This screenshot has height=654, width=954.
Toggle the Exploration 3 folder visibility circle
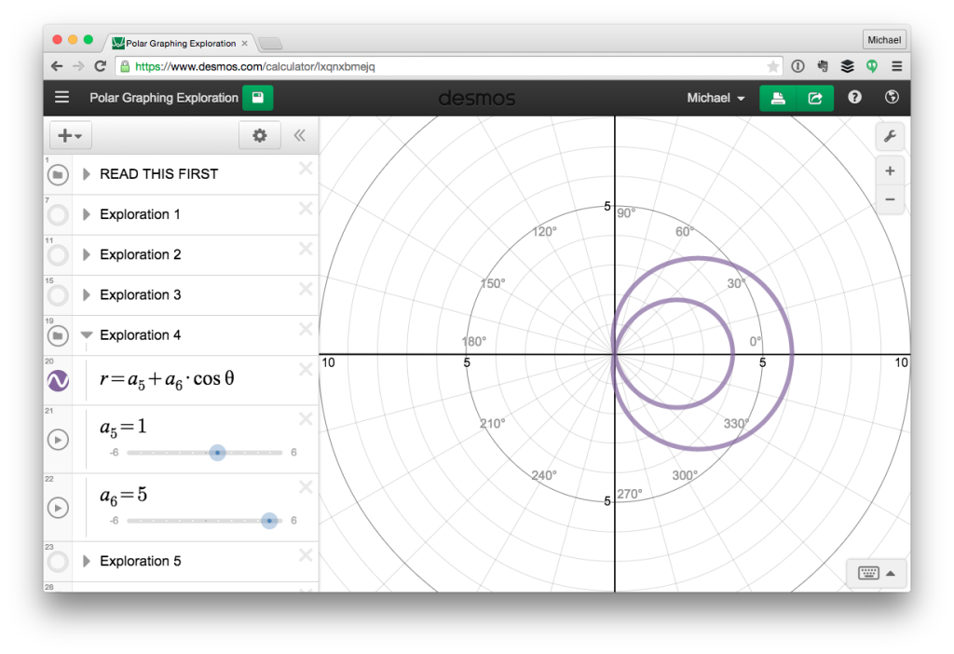tap(56, 294)
